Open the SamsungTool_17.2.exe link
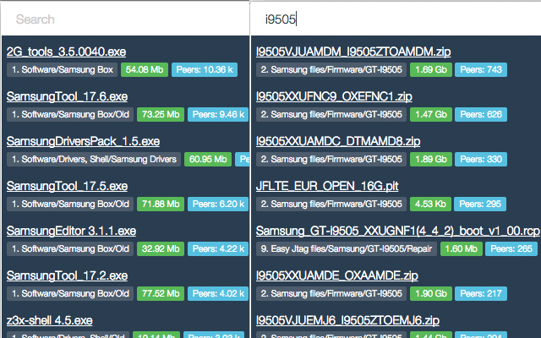 tap(67, 276)
